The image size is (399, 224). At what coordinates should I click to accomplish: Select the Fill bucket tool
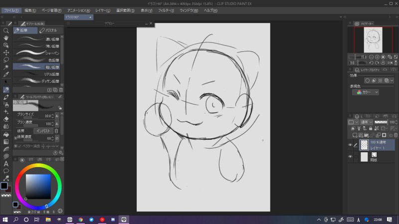pos(6,134)
